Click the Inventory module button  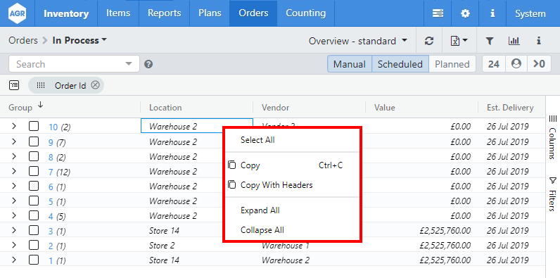66,13
